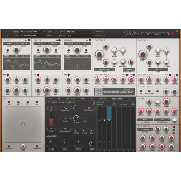Viewport: 181px width, 181px height.
Task: Enable the HP Filter ON switch
Action: pos(141,91)
